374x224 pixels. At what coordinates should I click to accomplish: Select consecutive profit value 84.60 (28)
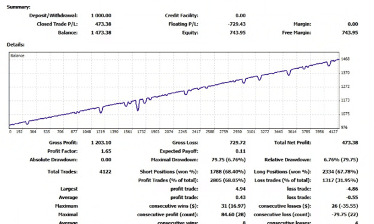[x=233, y=214]
